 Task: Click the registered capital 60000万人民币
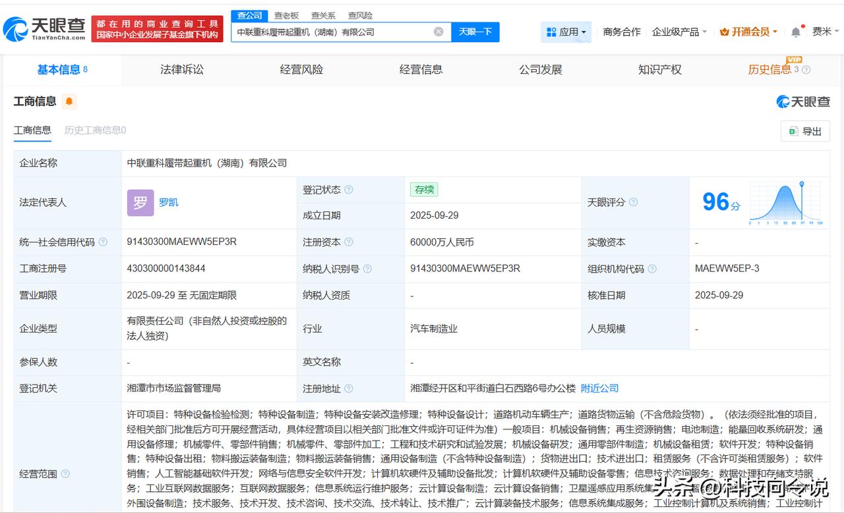point(442,242)
